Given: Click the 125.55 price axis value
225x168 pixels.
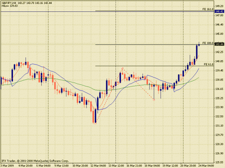Looking at the screenshot, I should click(219, 162).
